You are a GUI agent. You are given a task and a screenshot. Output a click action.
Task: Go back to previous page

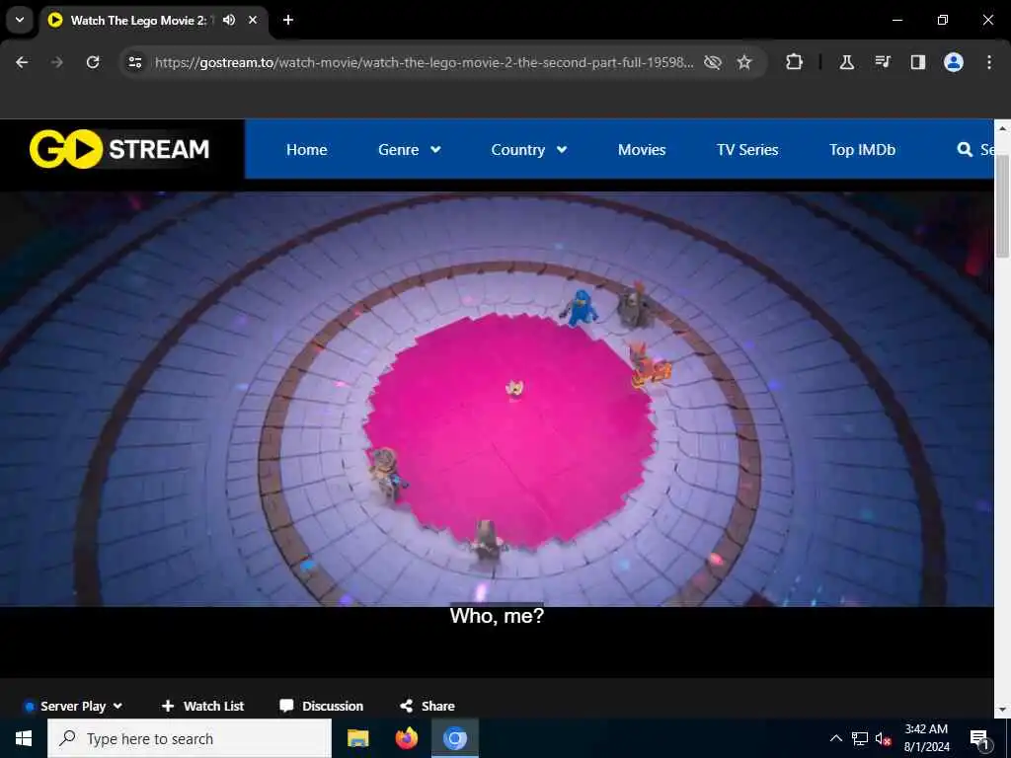pyautogui.click(x=22, y=62)
